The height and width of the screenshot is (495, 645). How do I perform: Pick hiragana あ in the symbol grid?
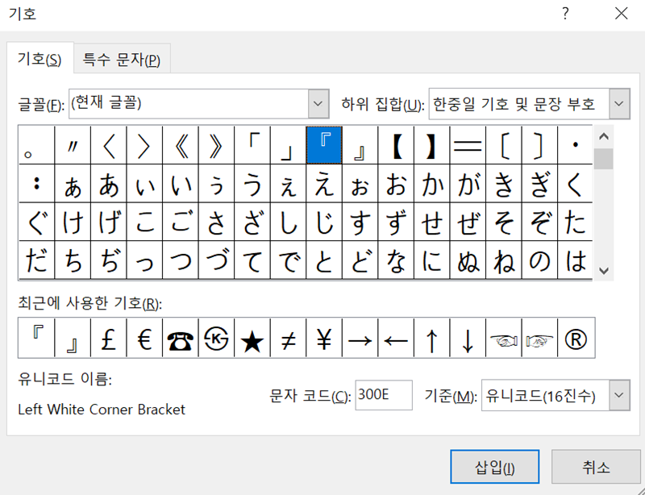pos(109,184)
